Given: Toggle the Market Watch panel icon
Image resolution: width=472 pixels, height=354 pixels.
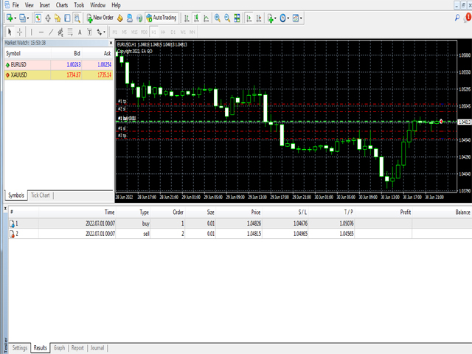Looking at the screenshot, I should pyautogui.click(x=38, y=18).
